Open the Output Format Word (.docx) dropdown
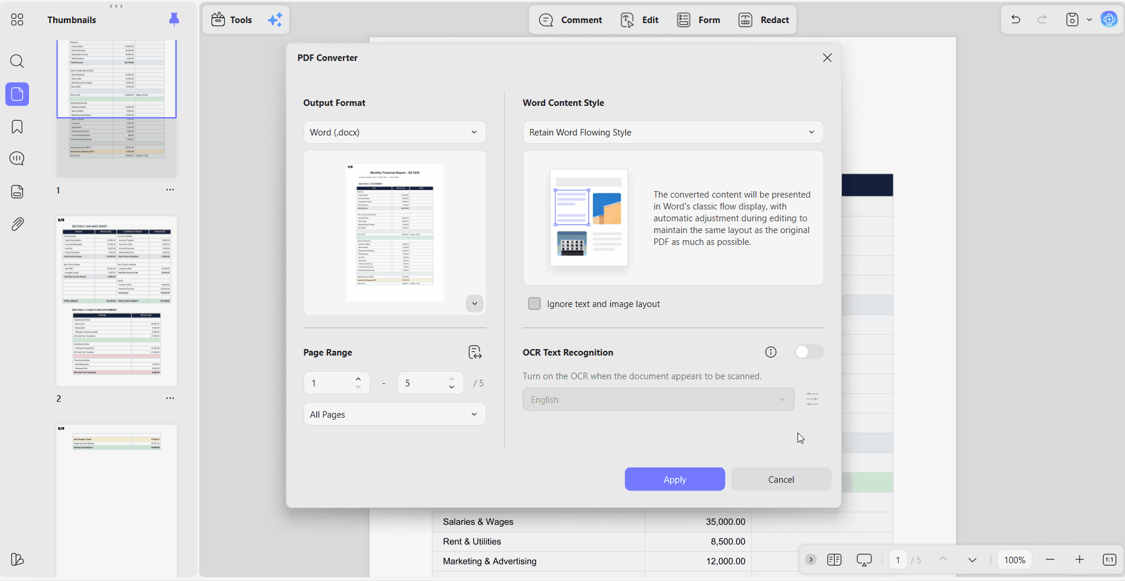1125x581 pixels. tap(394, 132)
